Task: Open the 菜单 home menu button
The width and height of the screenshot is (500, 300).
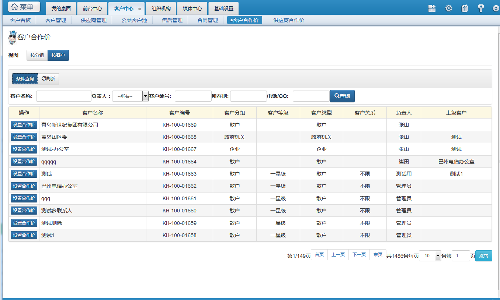Action: click(x=24, y=7)
